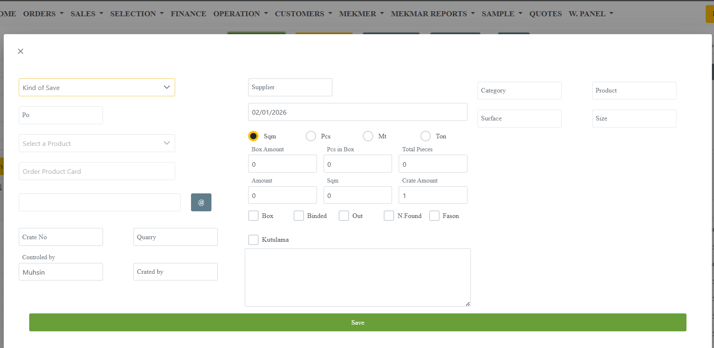Close the dialog with the X icon
The width and height of the screenshot is (714, 348).
click(20, 51)
